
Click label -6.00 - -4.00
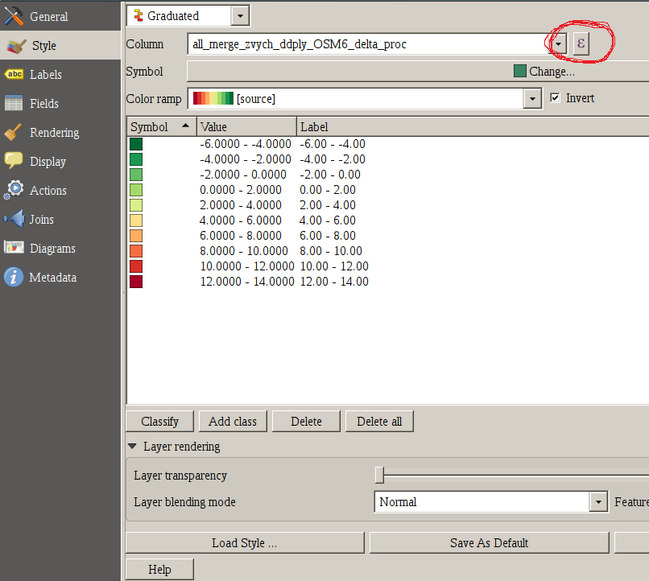[333, 144]
